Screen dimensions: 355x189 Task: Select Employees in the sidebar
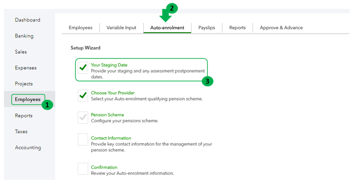click(28, 99)
